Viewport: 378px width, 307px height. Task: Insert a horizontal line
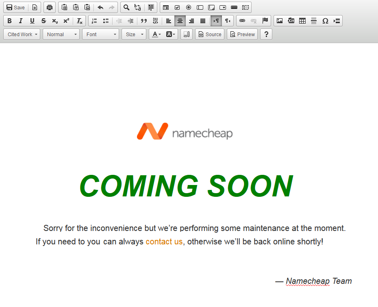pos(314,21)
